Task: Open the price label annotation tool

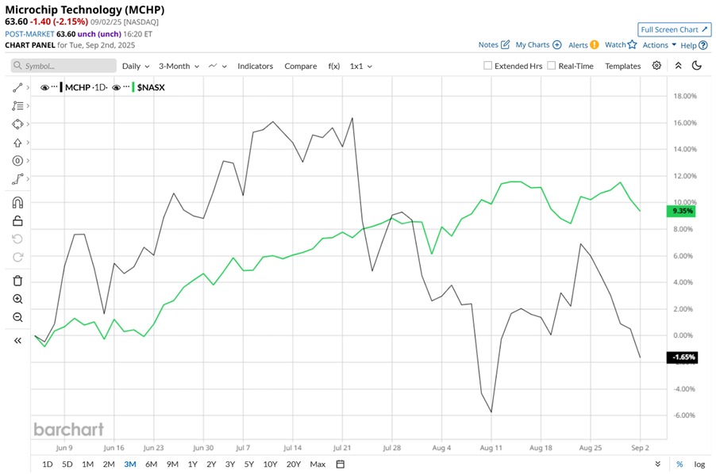Action: (x=17, y=160)
